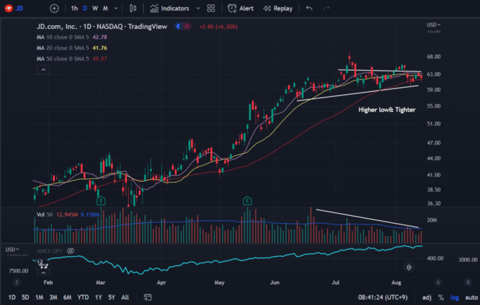Image resolution: width=480 pixels, height=305 pixels.
Task: Set range to 5D
Action: click(x=25, y=297)
